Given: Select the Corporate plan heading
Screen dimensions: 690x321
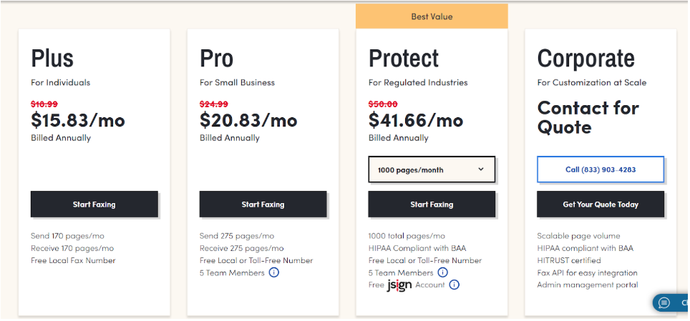Looking at the screenshot, I should [585, 58].
